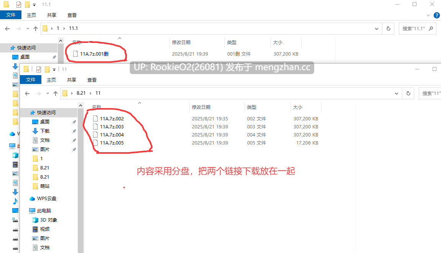
Task: Open 视频 in the sidebar
Action: (x=45, y=229)
